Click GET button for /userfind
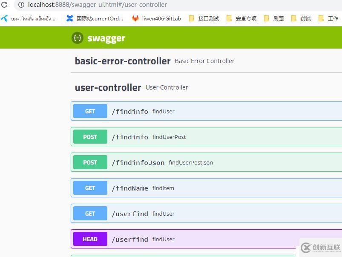 point(90,214)
